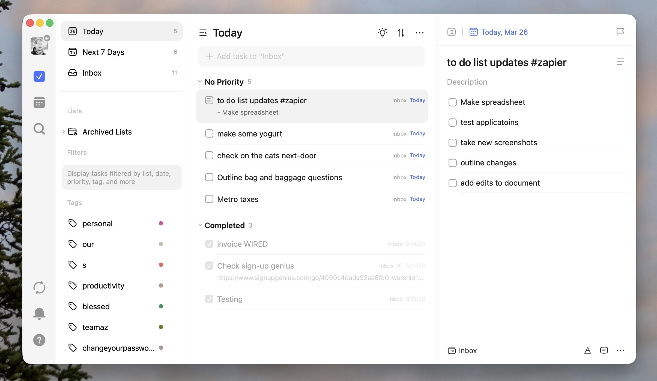The width and height of the screenshot is (657, 381).
Task: Open the Inbox list from the sidebar
Action: (x=92, y=73)
